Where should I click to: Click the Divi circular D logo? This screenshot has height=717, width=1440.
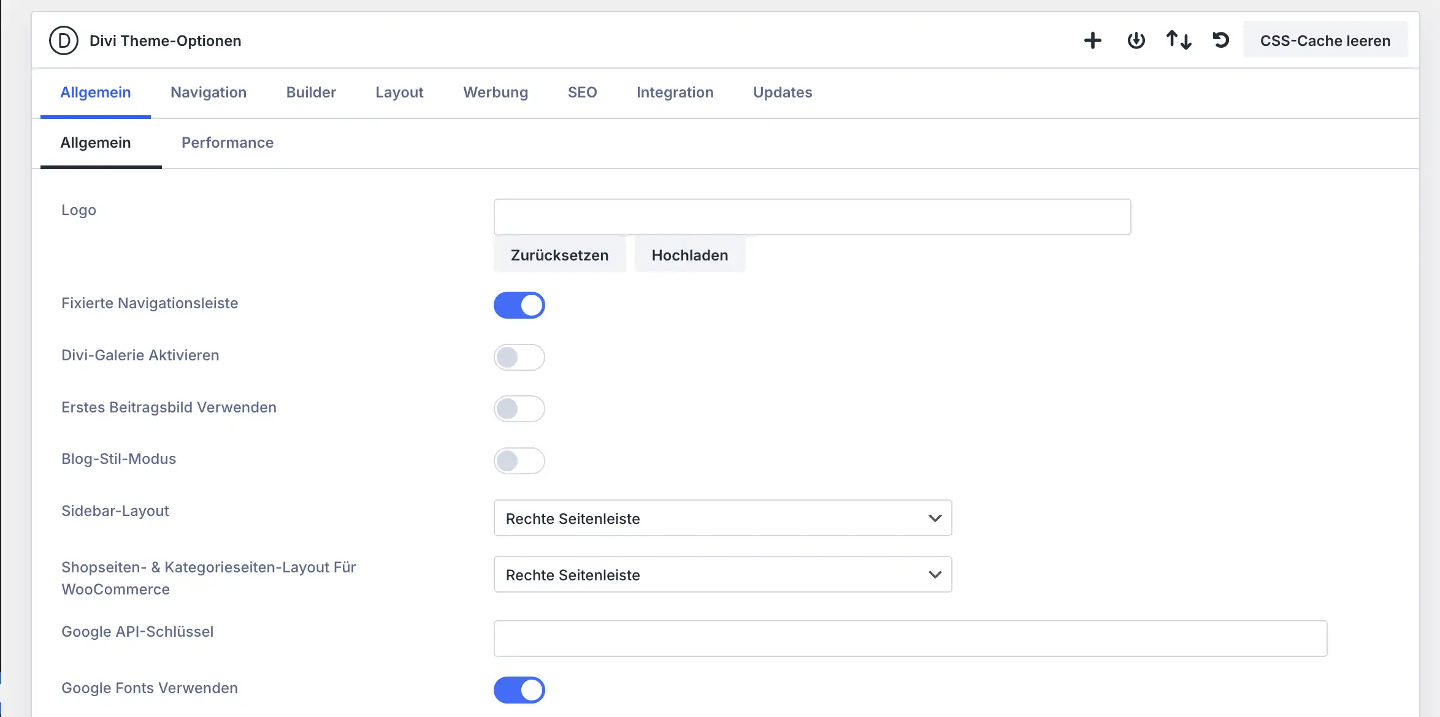64,40
